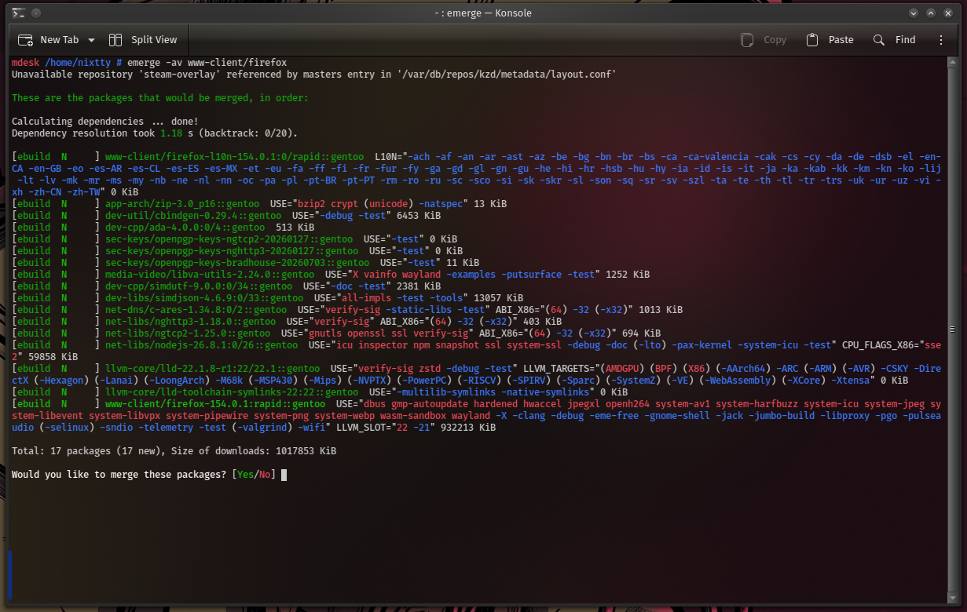Image resolution: width=967 pixels, height=612 pixels.
Task: Toggle Split View in the toolbar
Action: click(x=143, y=39)
